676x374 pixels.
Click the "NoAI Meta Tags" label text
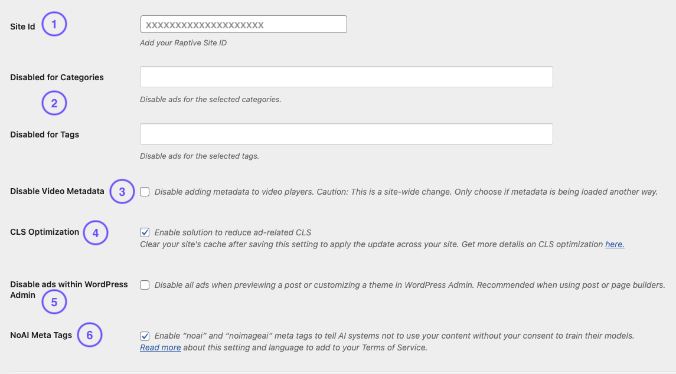[41, 335]
